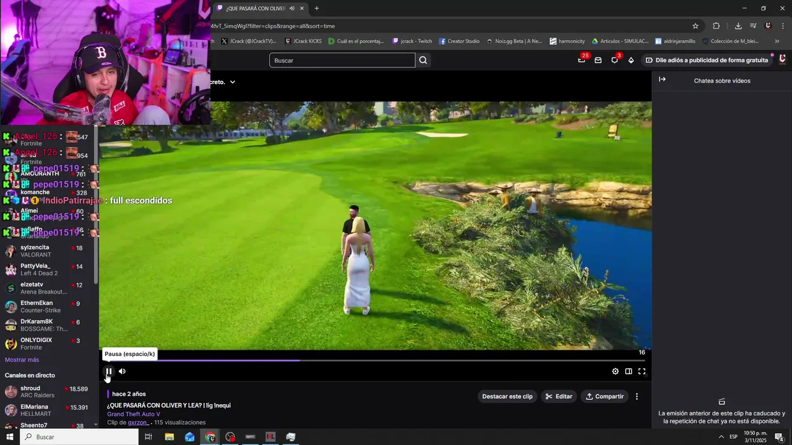Screen dimensions: 792x445
Task: Open a new Chrome tab
Action: coord(317,9)
